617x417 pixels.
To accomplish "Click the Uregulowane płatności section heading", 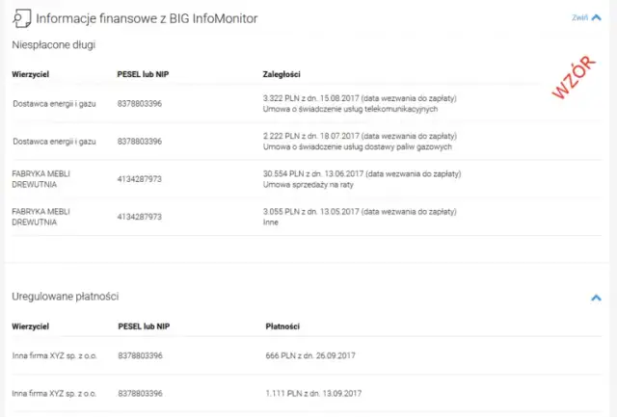I will click(x=65, y=296).
